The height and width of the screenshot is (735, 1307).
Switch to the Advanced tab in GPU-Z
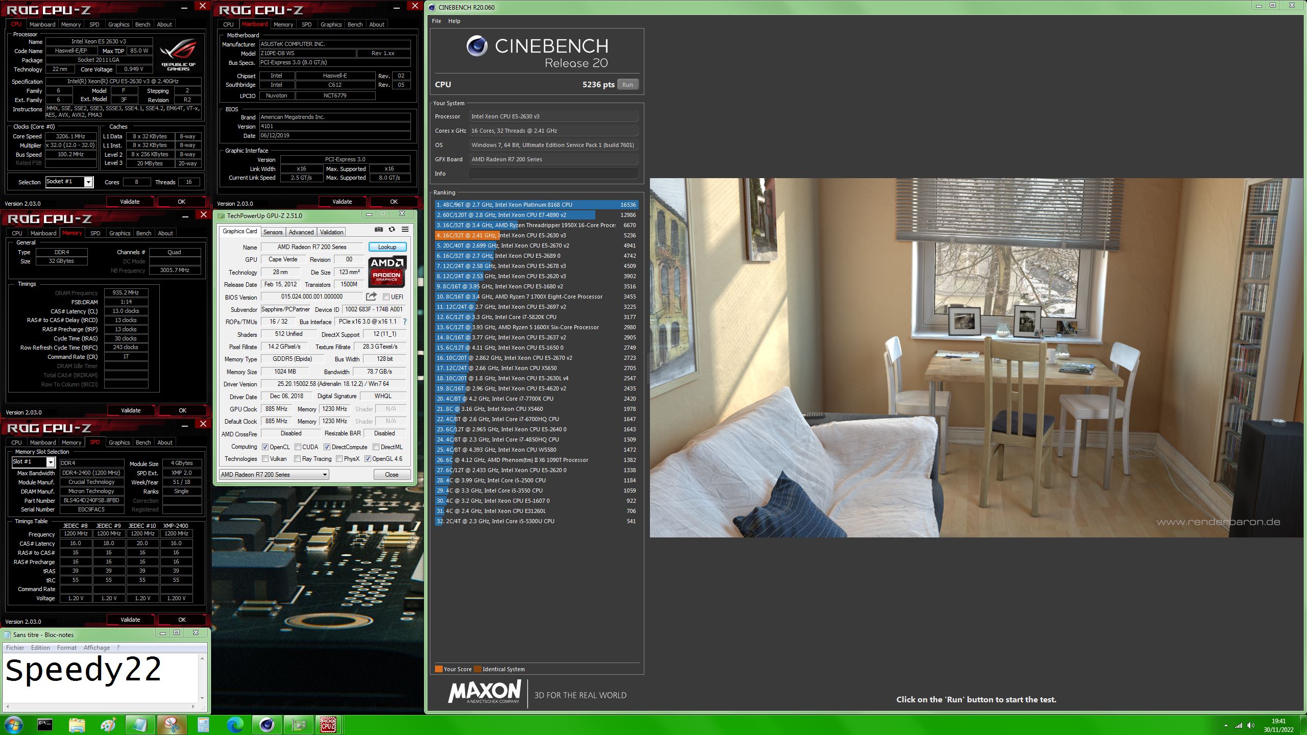click(301, 232)
